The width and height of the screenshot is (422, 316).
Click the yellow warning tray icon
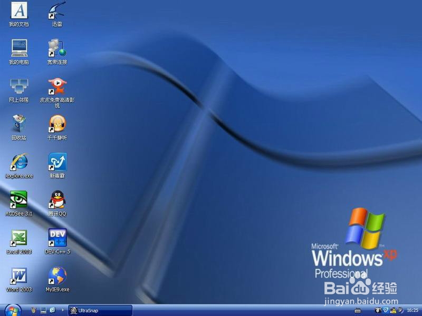pos(393,310)
